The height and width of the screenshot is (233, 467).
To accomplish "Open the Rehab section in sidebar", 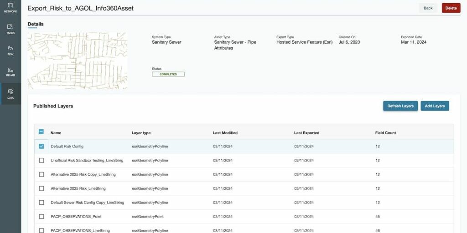I will point(10,71).
